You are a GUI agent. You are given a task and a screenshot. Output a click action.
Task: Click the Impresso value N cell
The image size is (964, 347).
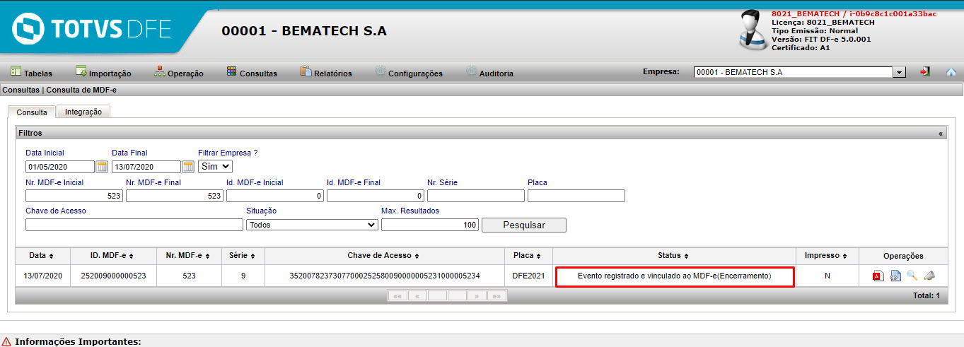pyautogui.click(x=827, y=276)
